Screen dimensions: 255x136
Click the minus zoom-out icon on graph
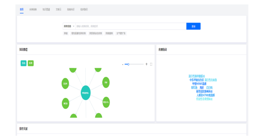point(123,64)
